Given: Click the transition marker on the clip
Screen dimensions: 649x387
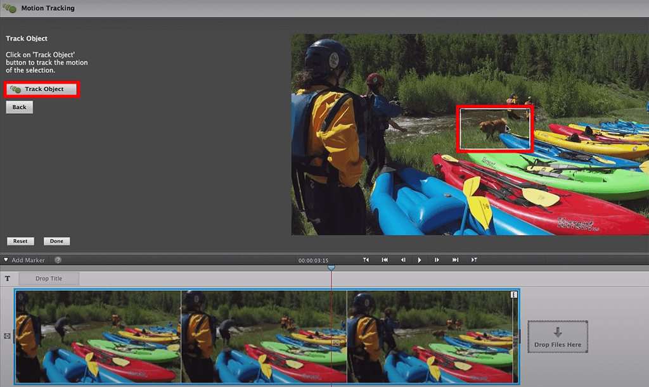Looking at the screenshot, I should coord(336,343).
